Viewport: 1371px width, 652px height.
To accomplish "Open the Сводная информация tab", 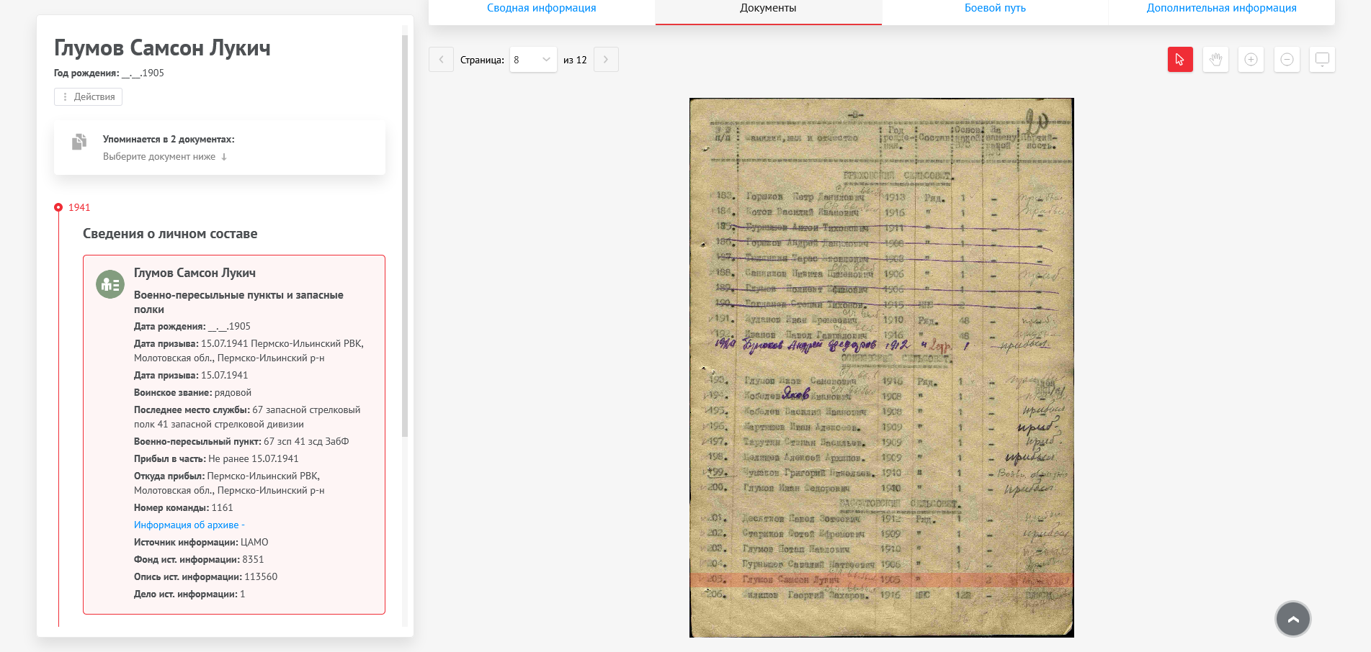I will pos(542,9).
